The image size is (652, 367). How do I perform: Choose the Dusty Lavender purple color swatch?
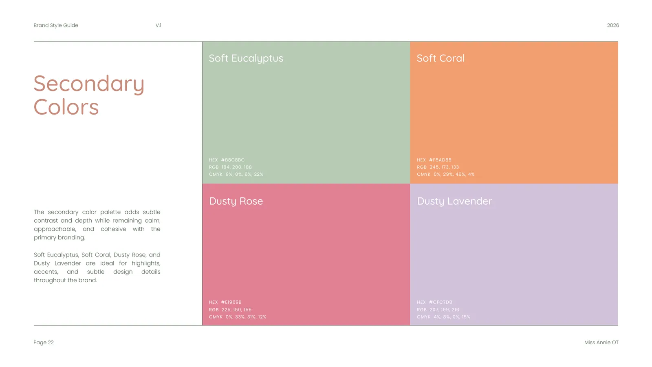(x=514, y=254)
